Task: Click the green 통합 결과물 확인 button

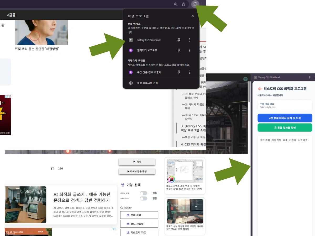Action: (285, 128)
